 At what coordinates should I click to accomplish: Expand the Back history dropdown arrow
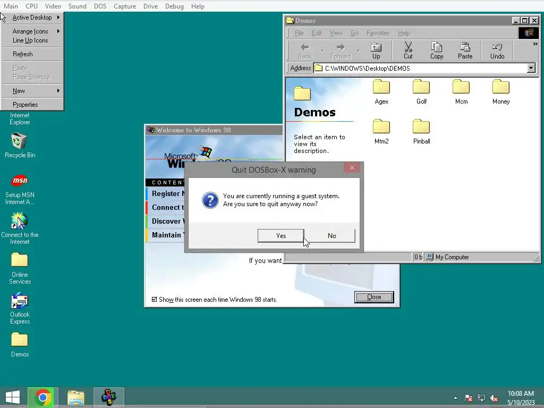click(322, 50)
